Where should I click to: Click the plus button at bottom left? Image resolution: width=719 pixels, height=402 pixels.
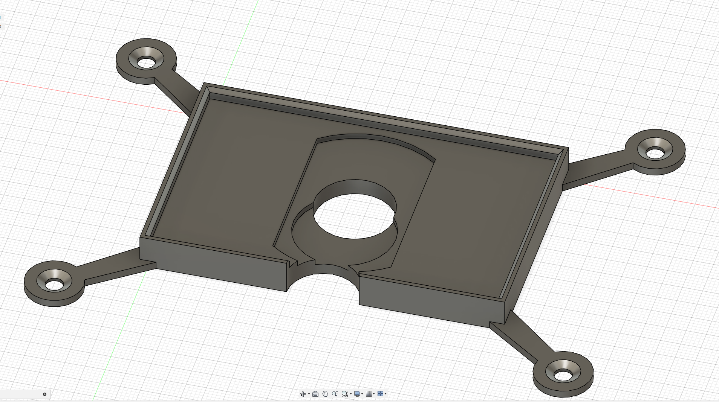point(44,394)
